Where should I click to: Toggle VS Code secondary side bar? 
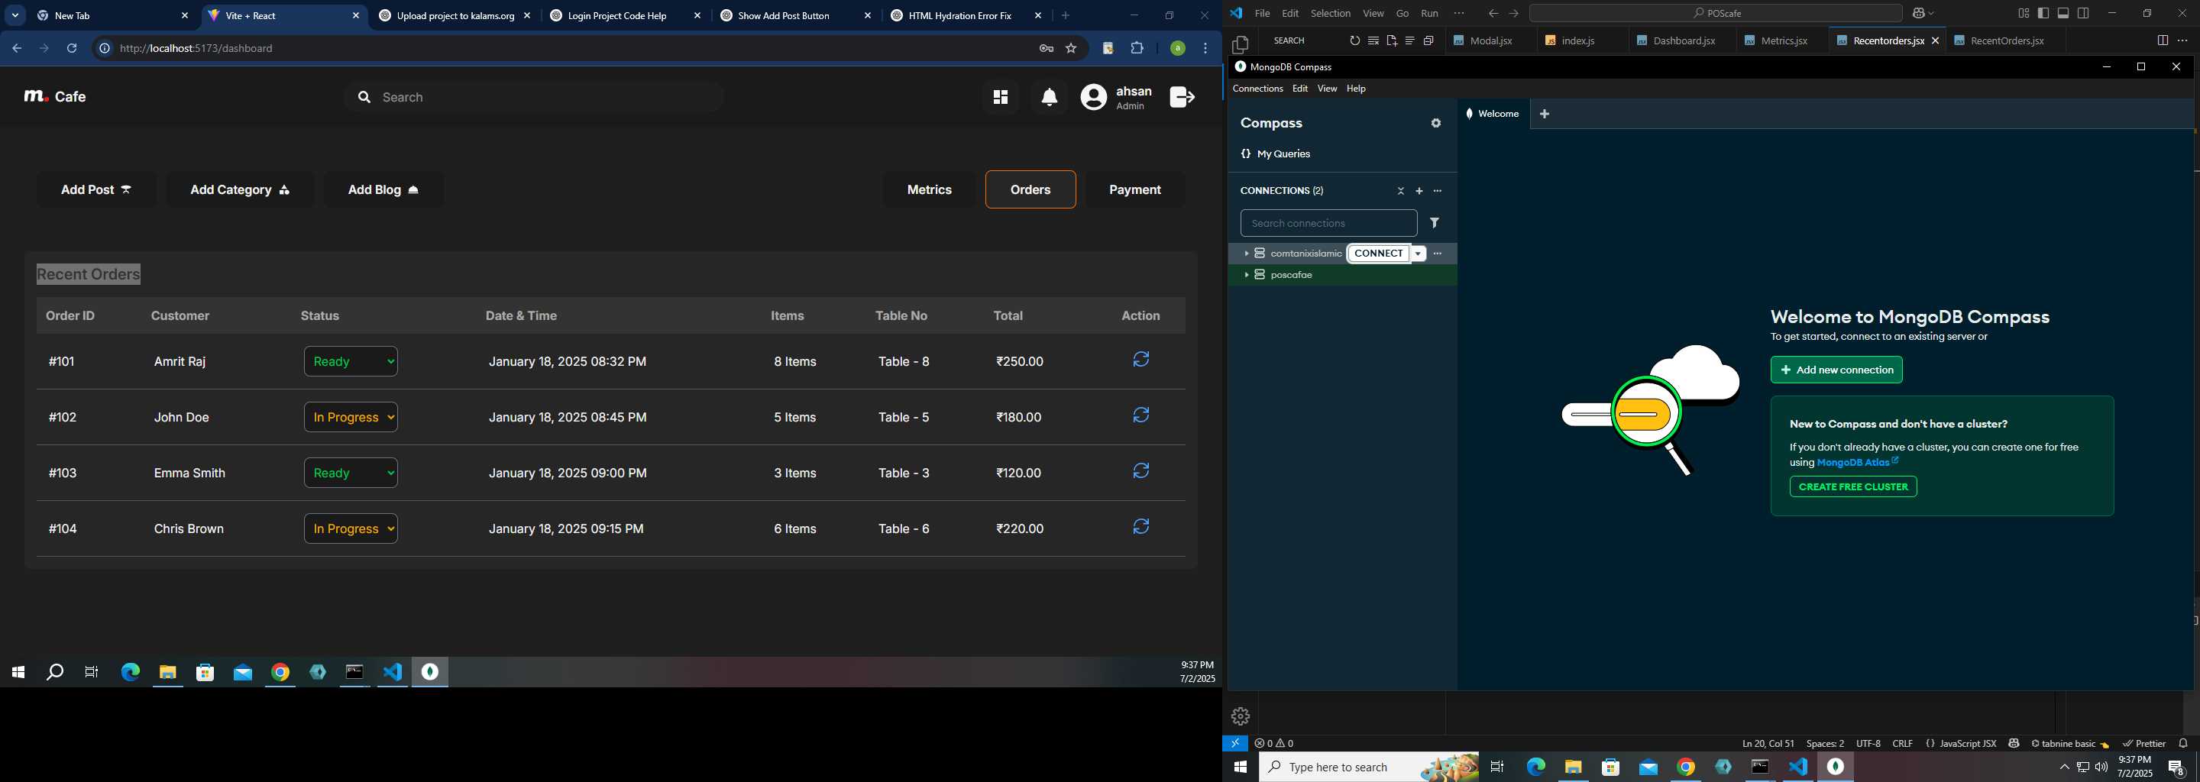click(x=2084, y=14)
